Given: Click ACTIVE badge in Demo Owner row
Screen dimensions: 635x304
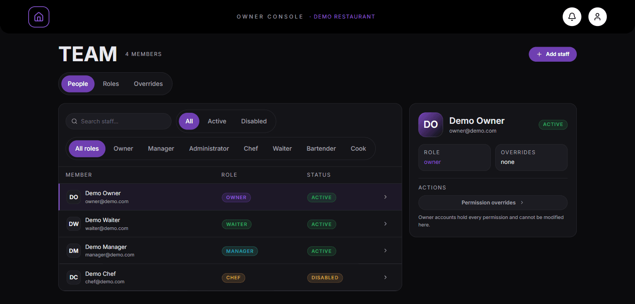Looking at the screenshot, I should point(321,197).
